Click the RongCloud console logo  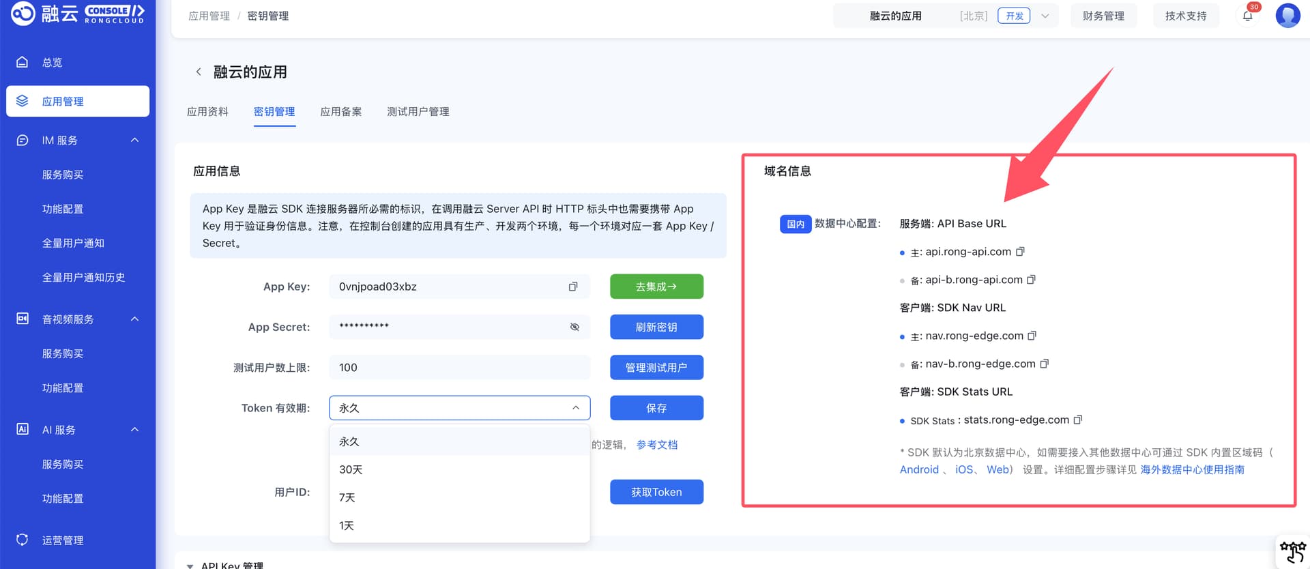[78, 14]
